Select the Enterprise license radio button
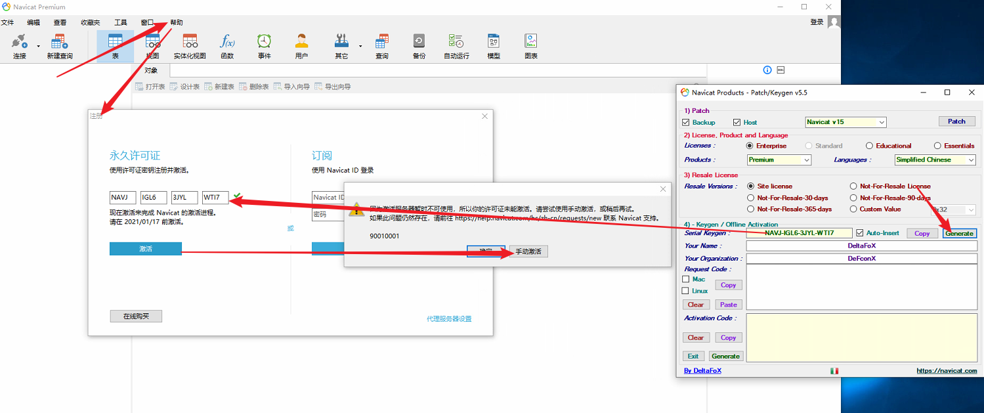Viewport: 984px width, 413px height. coord(750,146)
